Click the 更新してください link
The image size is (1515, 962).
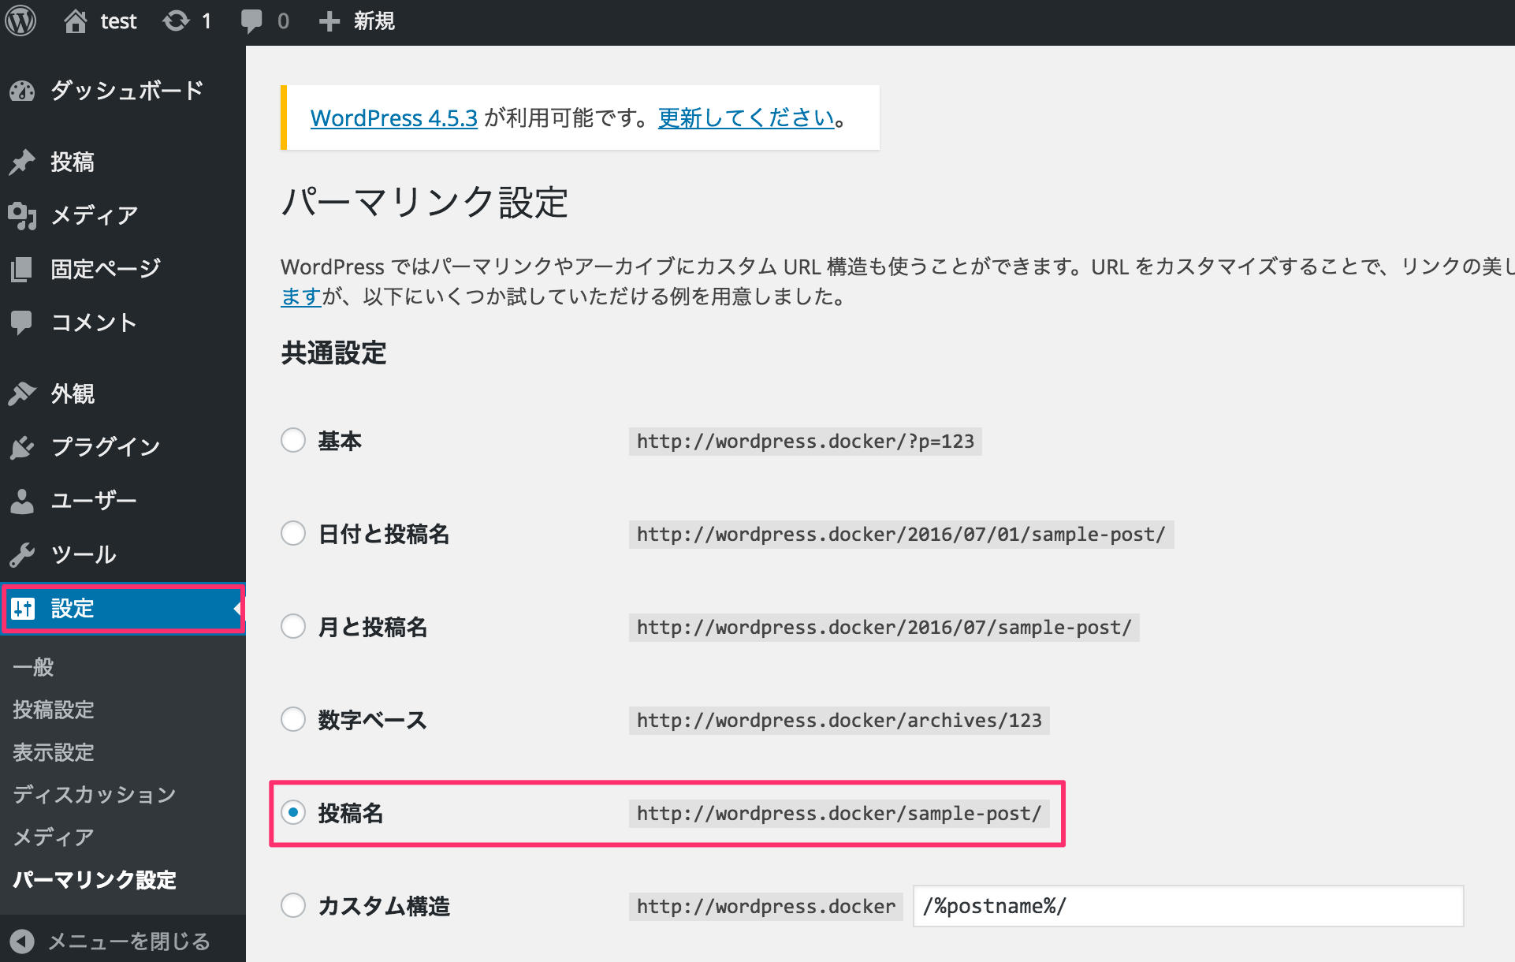(x=746, y=118)
